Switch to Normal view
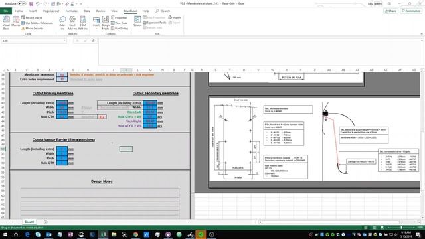The height and width of the screenshot is (239, 425). point(366,228)
